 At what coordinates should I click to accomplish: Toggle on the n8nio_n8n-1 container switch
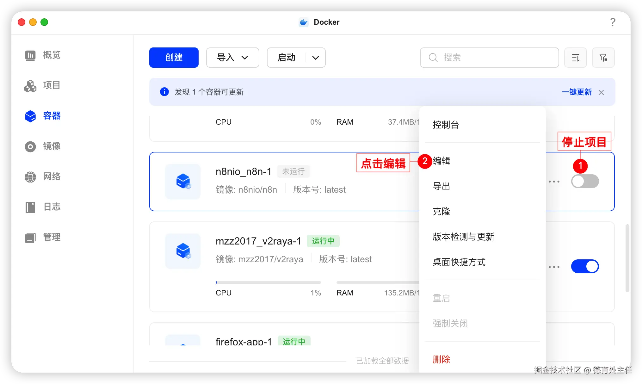tap(585, 182)
